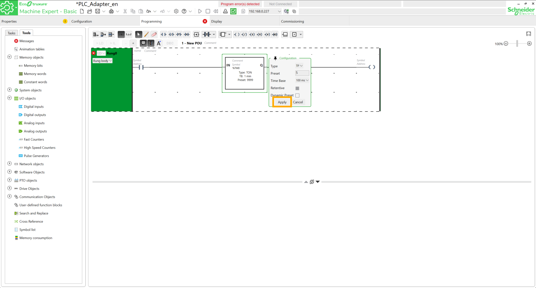Expand the System objects tree node
Viewport: 536px width, 288px height.
click(10, 90)
